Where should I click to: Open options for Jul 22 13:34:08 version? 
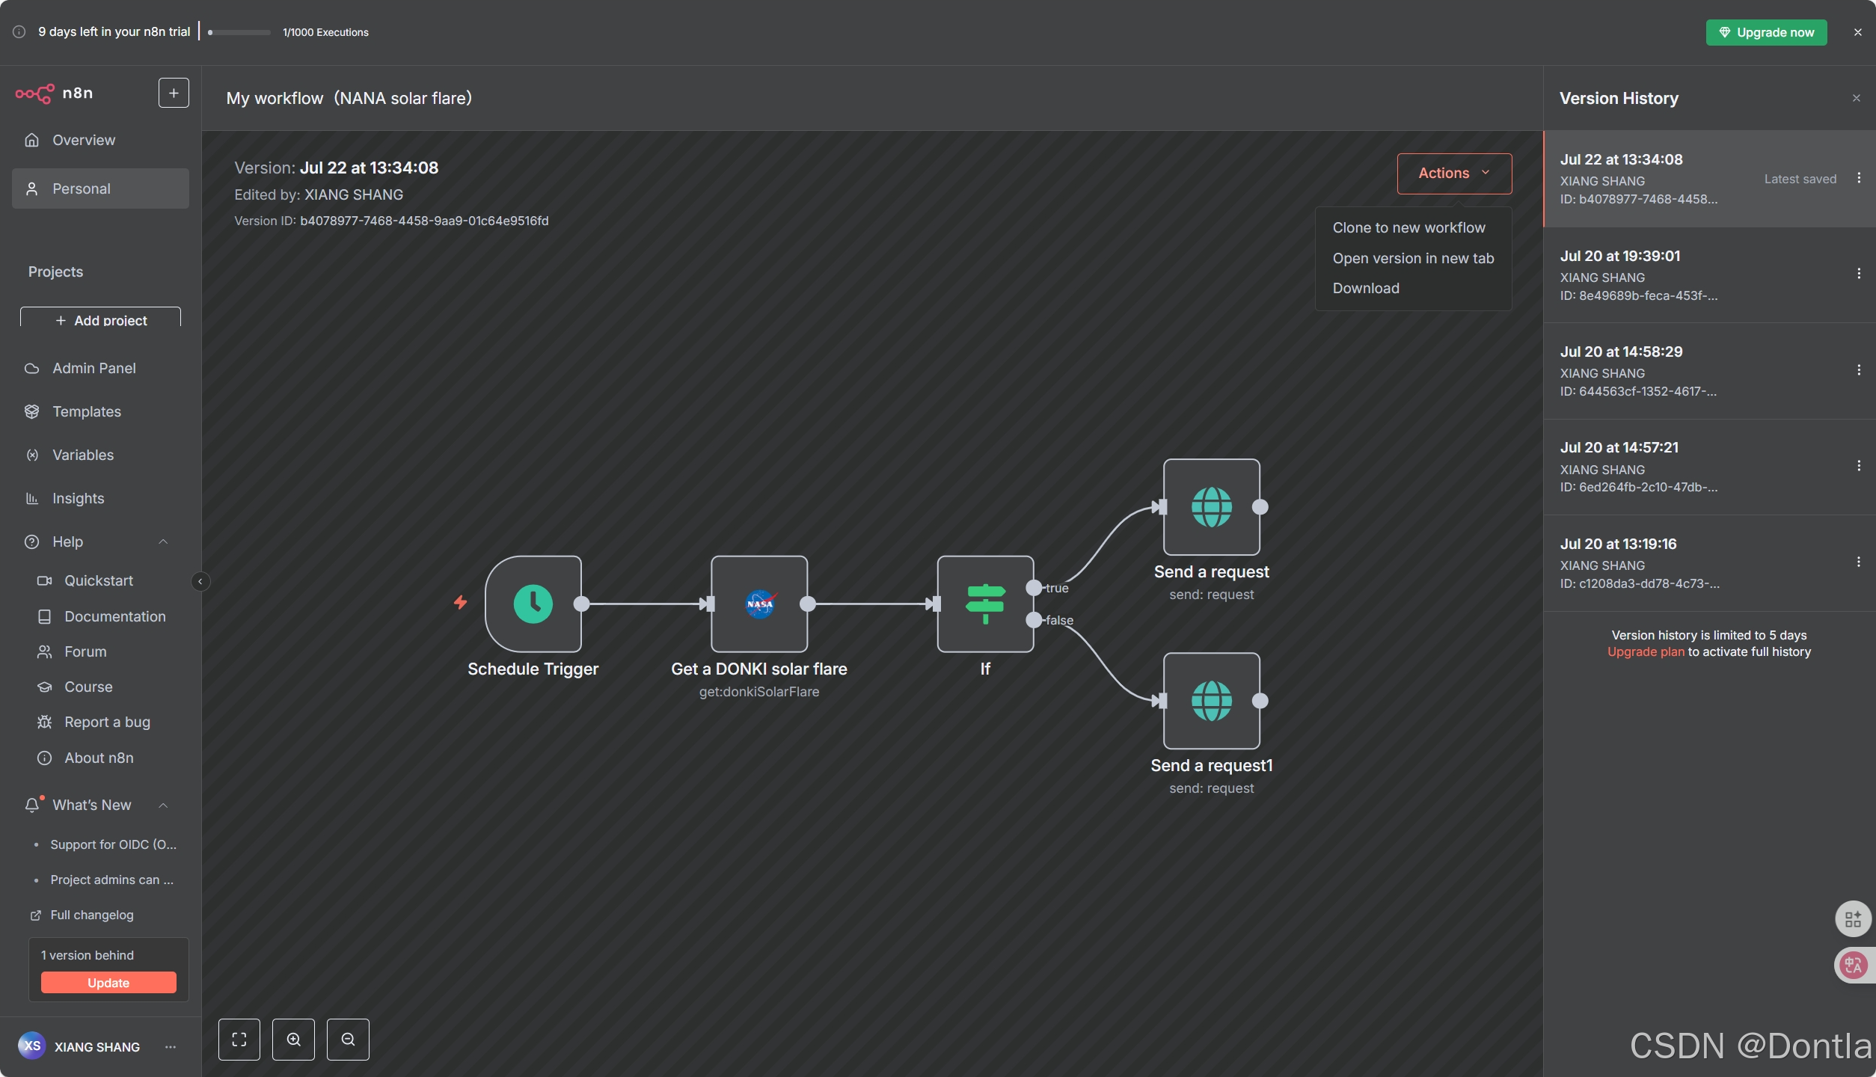click(x=1858, y=178)
